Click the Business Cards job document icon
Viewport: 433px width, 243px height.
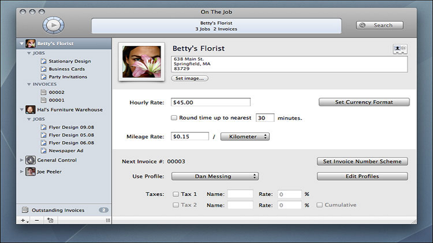tap(43, 69)
